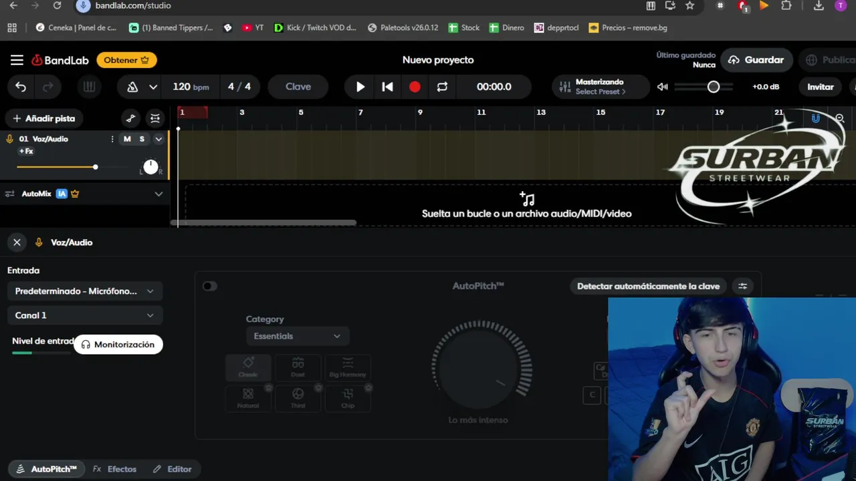Select the Natural AutoPitch preset
The width and height of the screenshot is (856, 481).
[248, 397]
